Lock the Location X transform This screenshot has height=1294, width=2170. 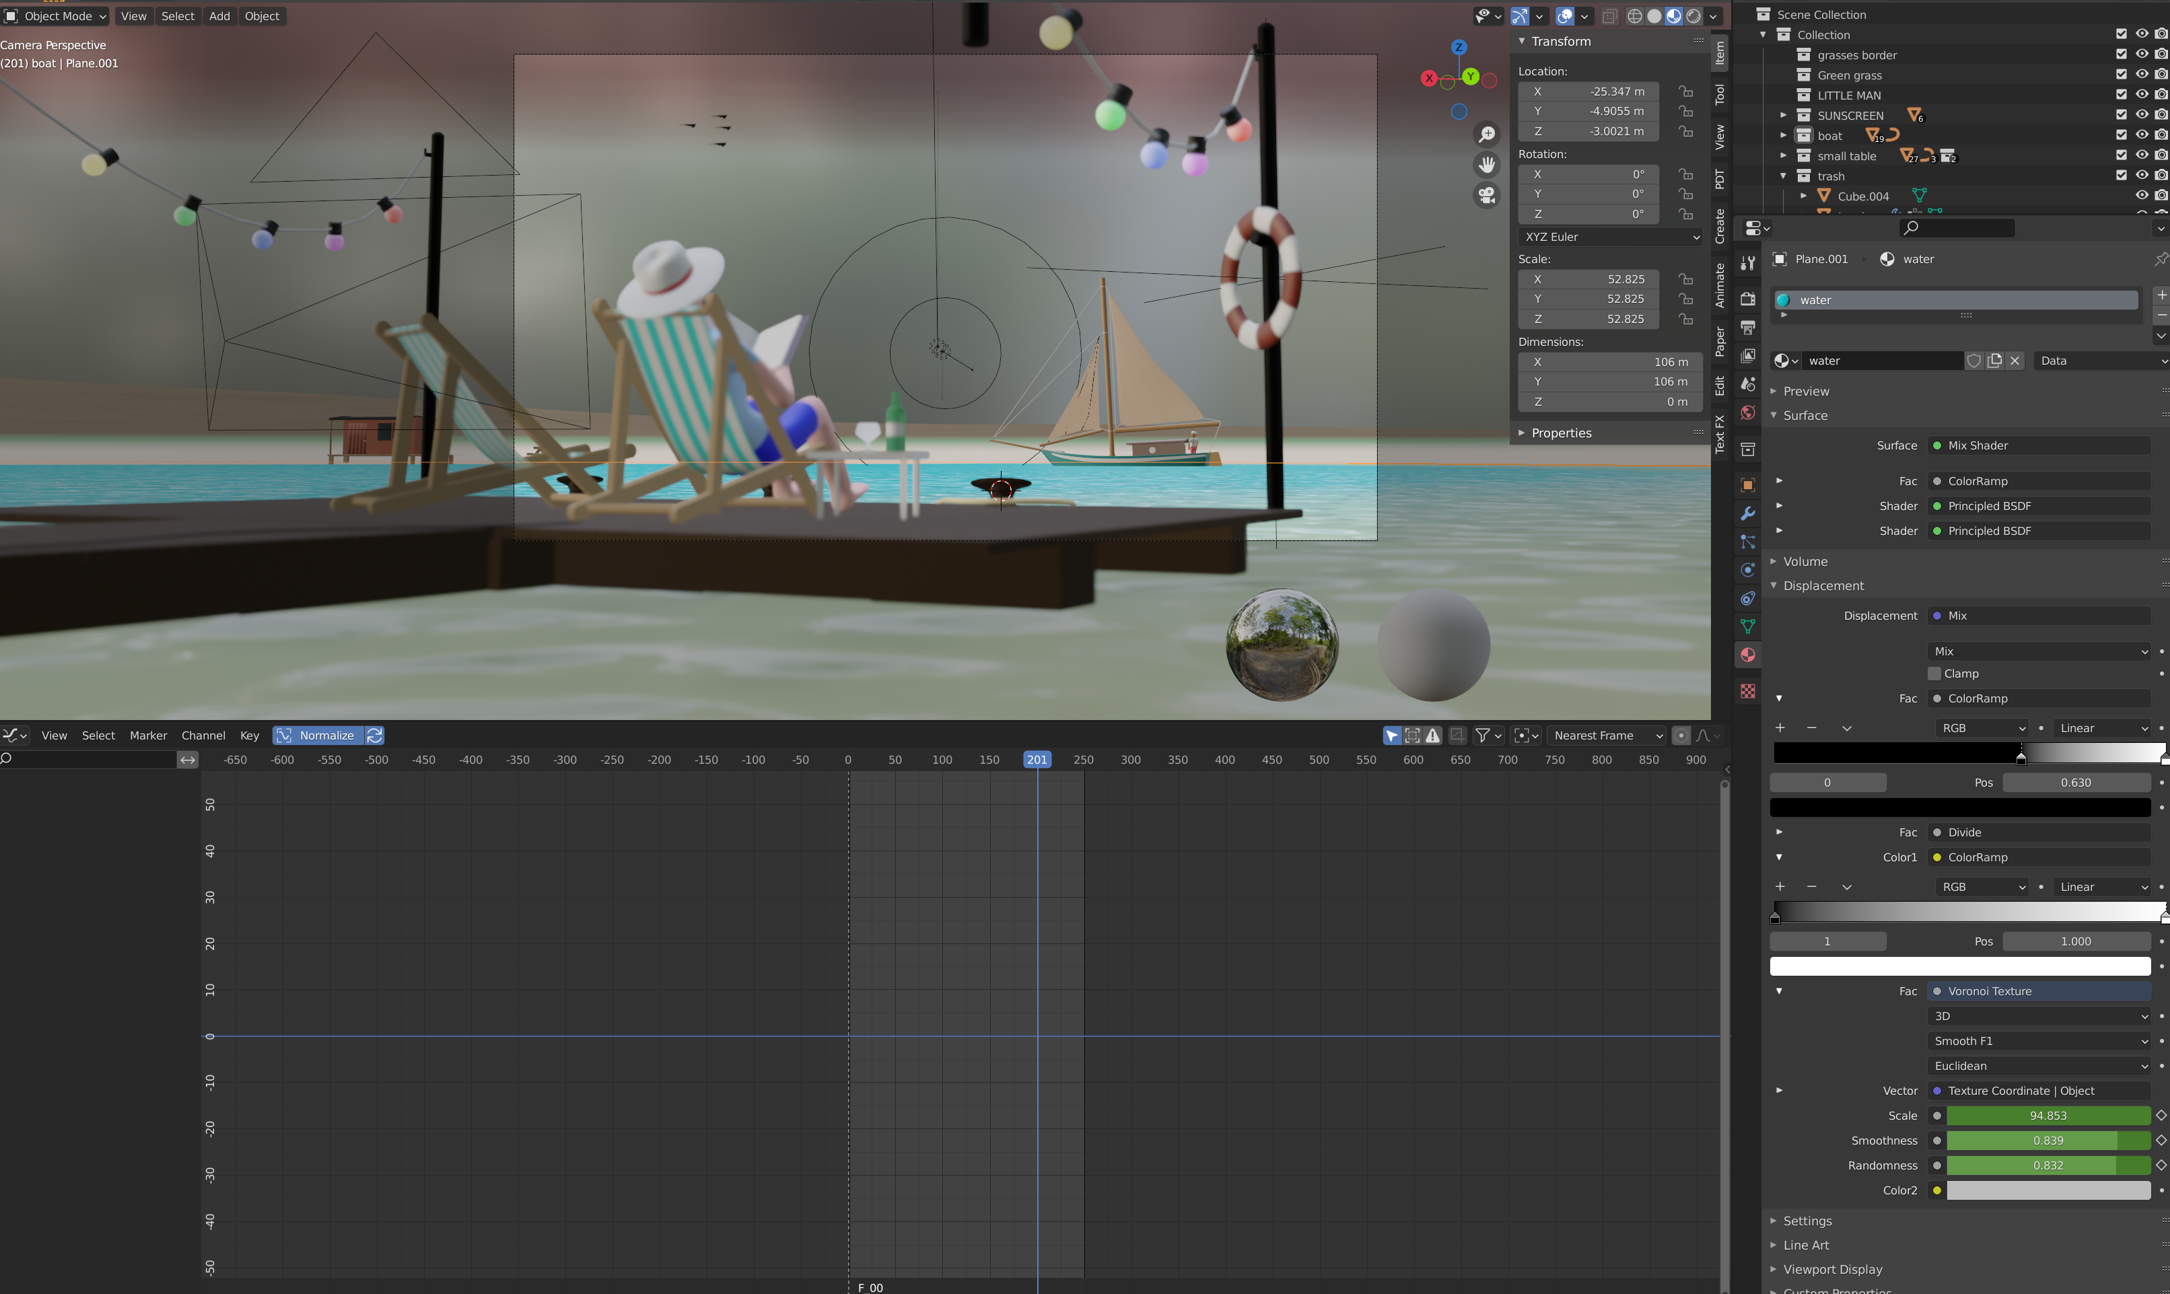click(x=1686, y=92)
